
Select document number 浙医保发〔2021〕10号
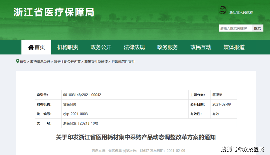click(149, 123)
